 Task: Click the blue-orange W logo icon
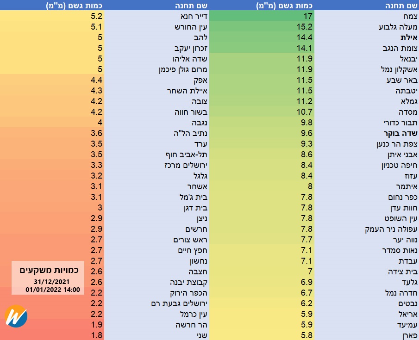16,316
